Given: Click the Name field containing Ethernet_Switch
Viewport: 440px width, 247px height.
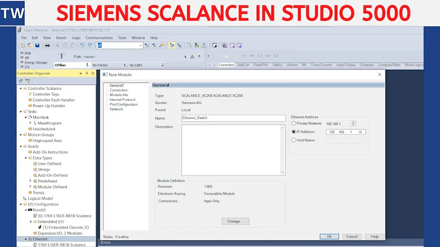Looking at the screenshot, I should (x=233, y=118).
